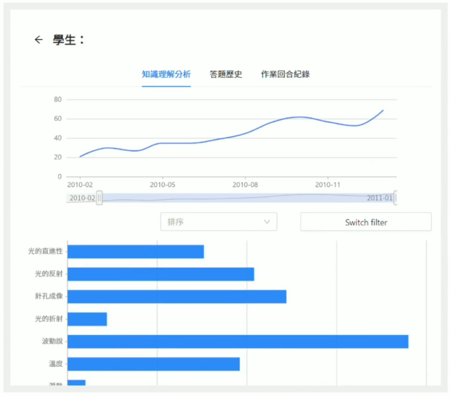The image size is (451, 396).
Task: Click the back arrow icon
Action: point(39,40)
